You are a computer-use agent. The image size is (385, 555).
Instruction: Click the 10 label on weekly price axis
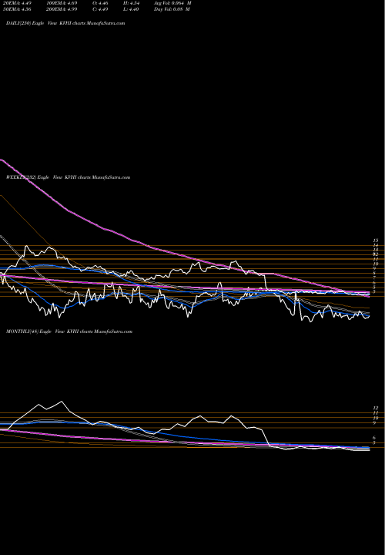coord(376,264)
